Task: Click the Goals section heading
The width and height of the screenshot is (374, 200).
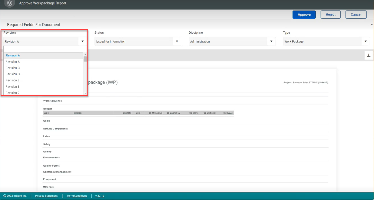Action: pos(47,121)
